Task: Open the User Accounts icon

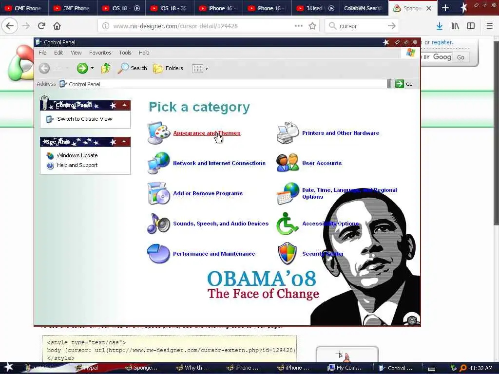Action: (288, 163)
